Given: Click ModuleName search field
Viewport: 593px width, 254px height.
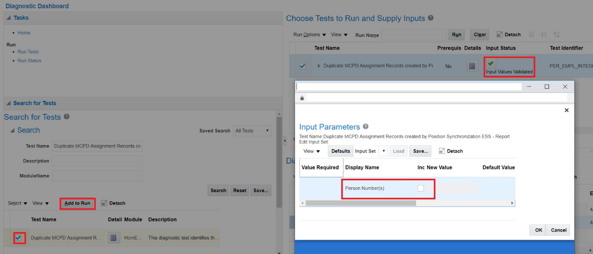Looking at the screenshot, I should point(97,176).
